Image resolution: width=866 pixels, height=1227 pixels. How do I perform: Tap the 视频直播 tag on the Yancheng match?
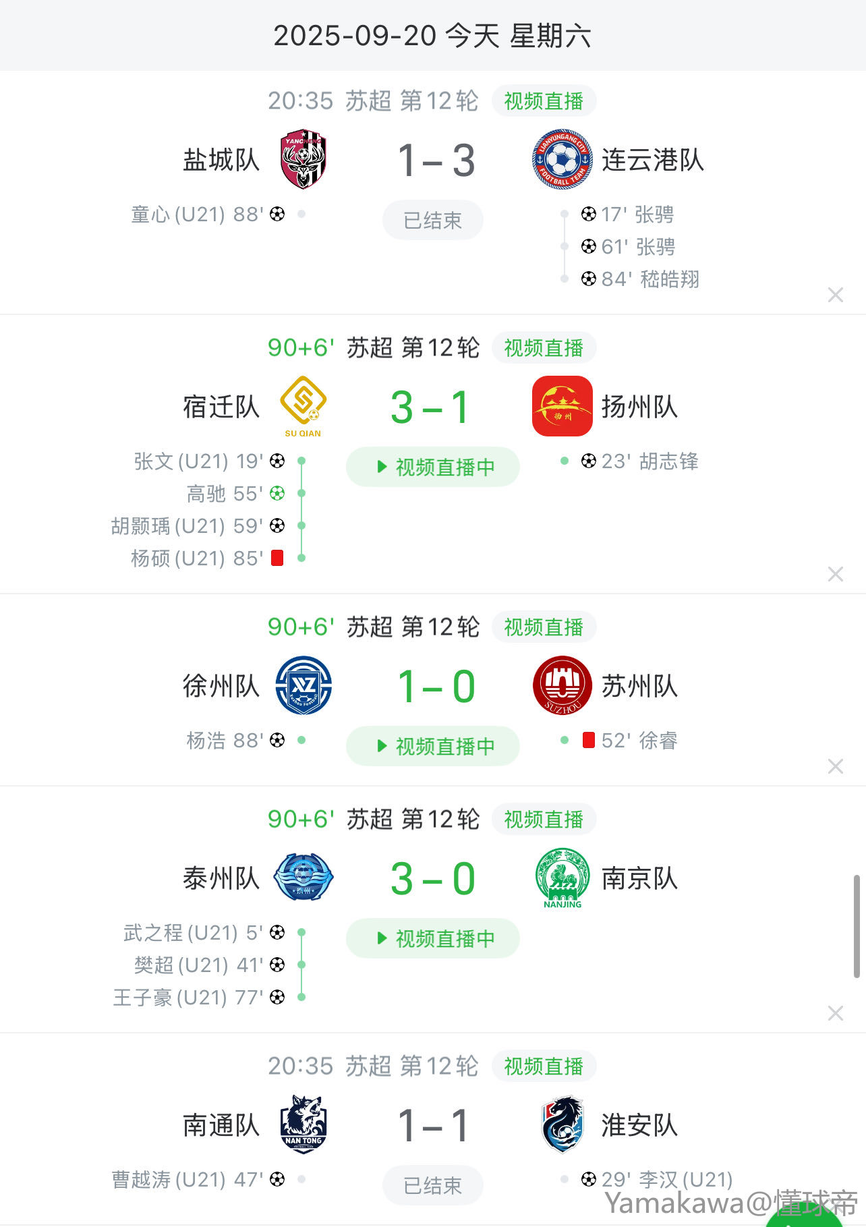(544, 101)
